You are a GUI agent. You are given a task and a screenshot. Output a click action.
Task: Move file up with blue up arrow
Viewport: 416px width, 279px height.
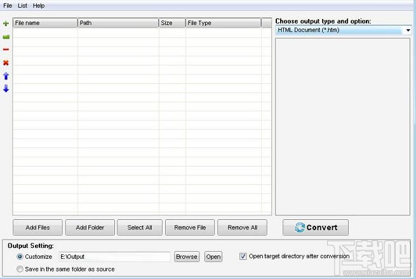[6, 76]
